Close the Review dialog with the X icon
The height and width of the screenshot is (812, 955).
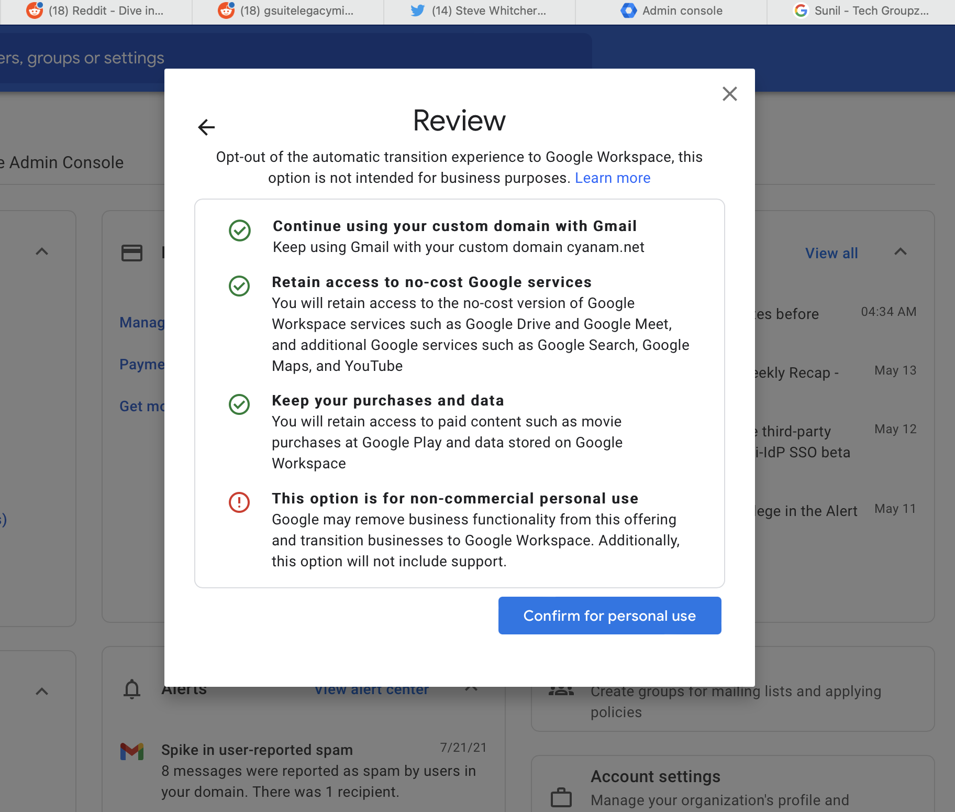pos(729,94)
